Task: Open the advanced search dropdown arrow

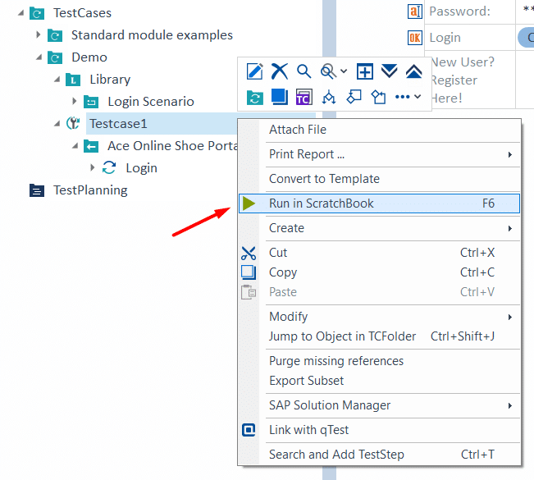Action: (x=344, y=71)
